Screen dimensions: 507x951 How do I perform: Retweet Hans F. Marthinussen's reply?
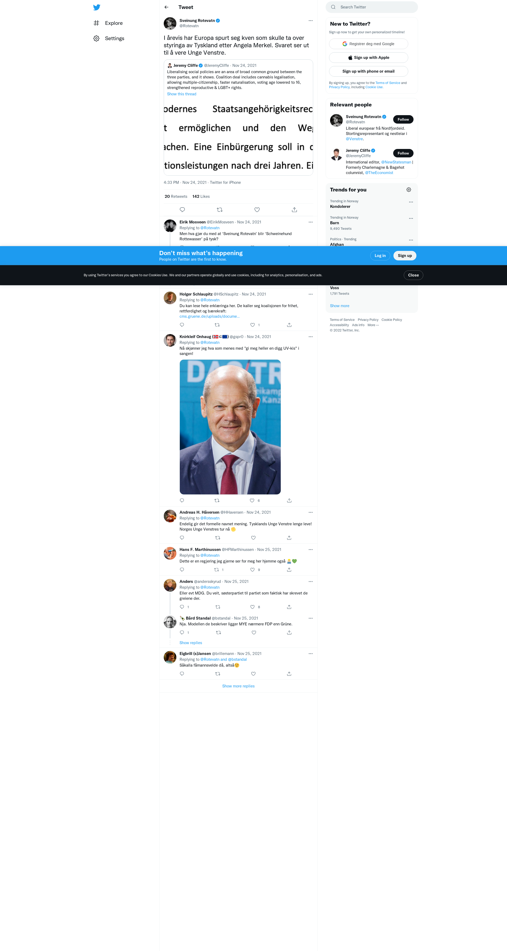pyautogui.click(x=217, y=570)
